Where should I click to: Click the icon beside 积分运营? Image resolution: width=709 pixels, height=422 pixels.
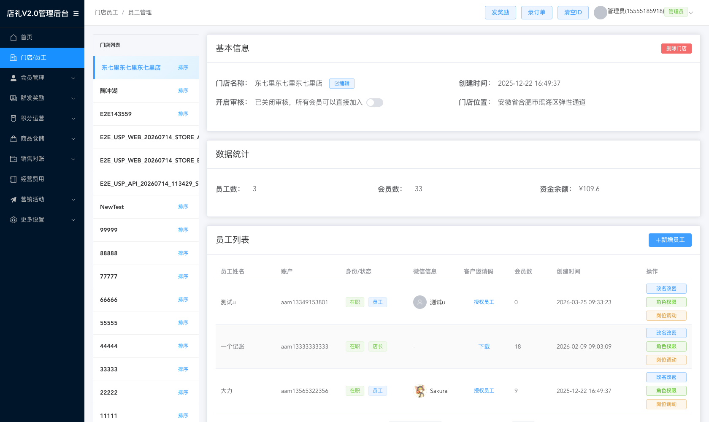point(14,119)
